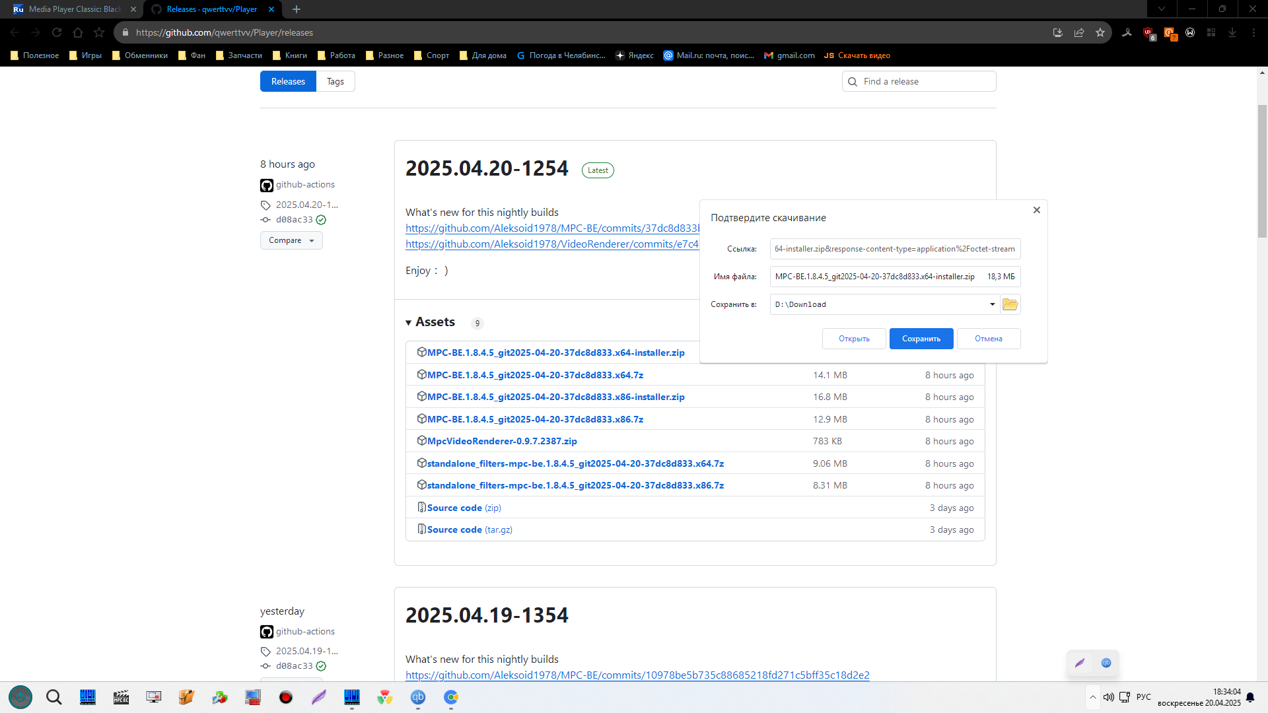Download standalone_filters x64.7z asset
The image size is (1268, 713).
click(x=575, y=463)
